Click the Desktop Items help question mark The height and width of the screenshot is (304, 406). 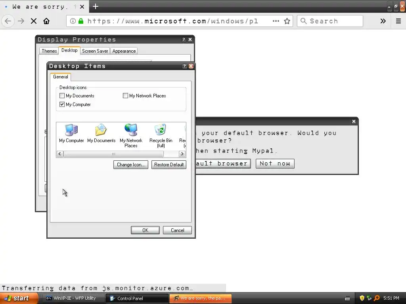click(184, 66)
